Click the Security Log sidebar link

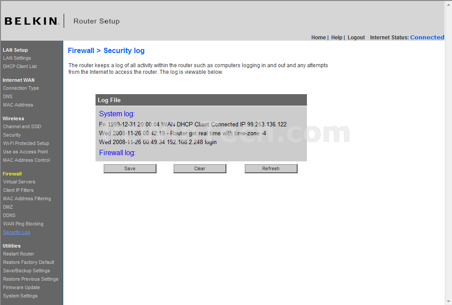(16, 232)
